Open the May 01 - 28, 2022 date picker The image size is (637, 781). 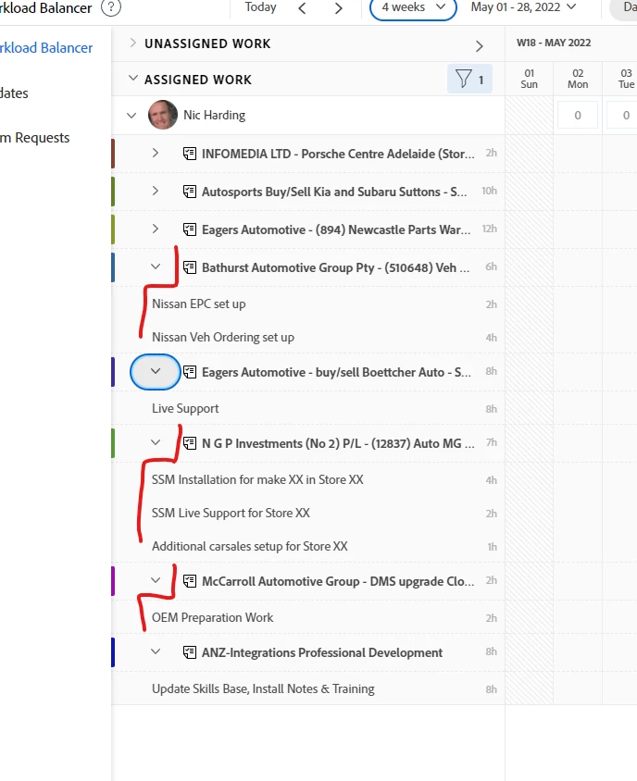(x=523, y=7)
